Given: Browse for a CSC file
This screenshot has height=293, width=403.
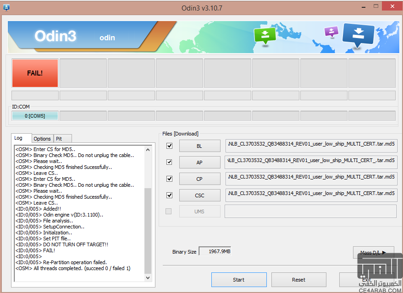Looking at the screenshot, I should point(200,195).
